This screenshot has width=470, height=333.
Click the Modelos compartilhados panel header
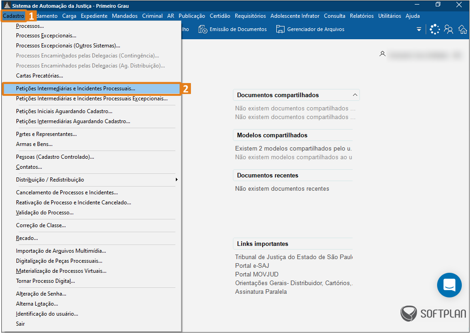point(293,135)
